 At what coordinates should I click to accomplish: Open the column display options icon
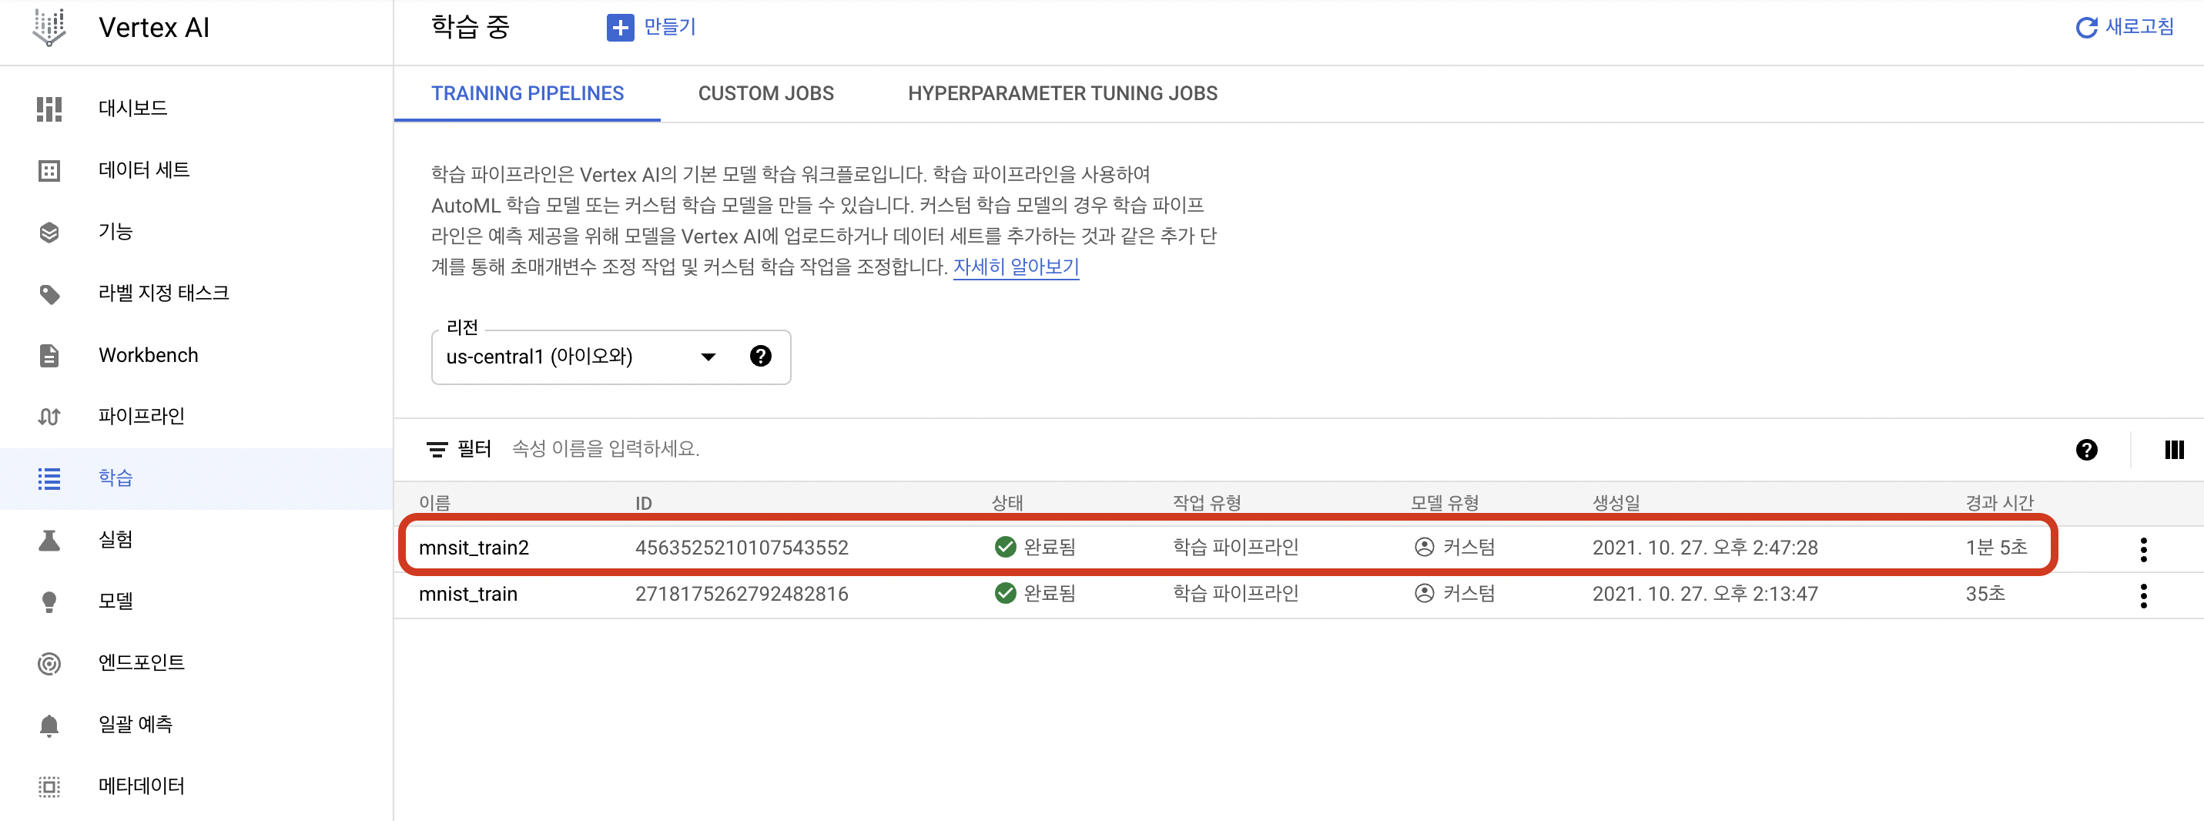(x=2174, y=450)
